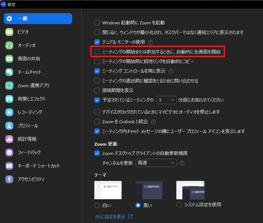Click the help icon beside デュアル モニターの使用

tap(150, 42)
